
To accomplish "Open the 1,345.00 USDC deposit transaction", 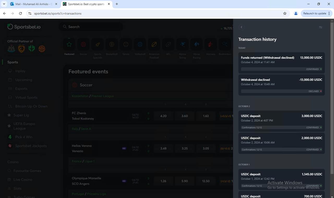I will click(282, 180).
